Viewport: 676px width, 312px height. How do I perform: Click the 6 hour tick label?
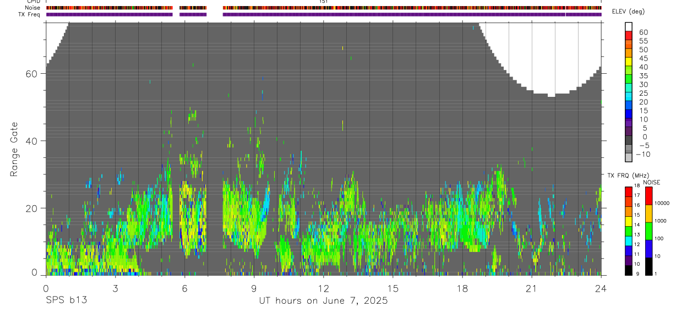[x=184, y=288]
